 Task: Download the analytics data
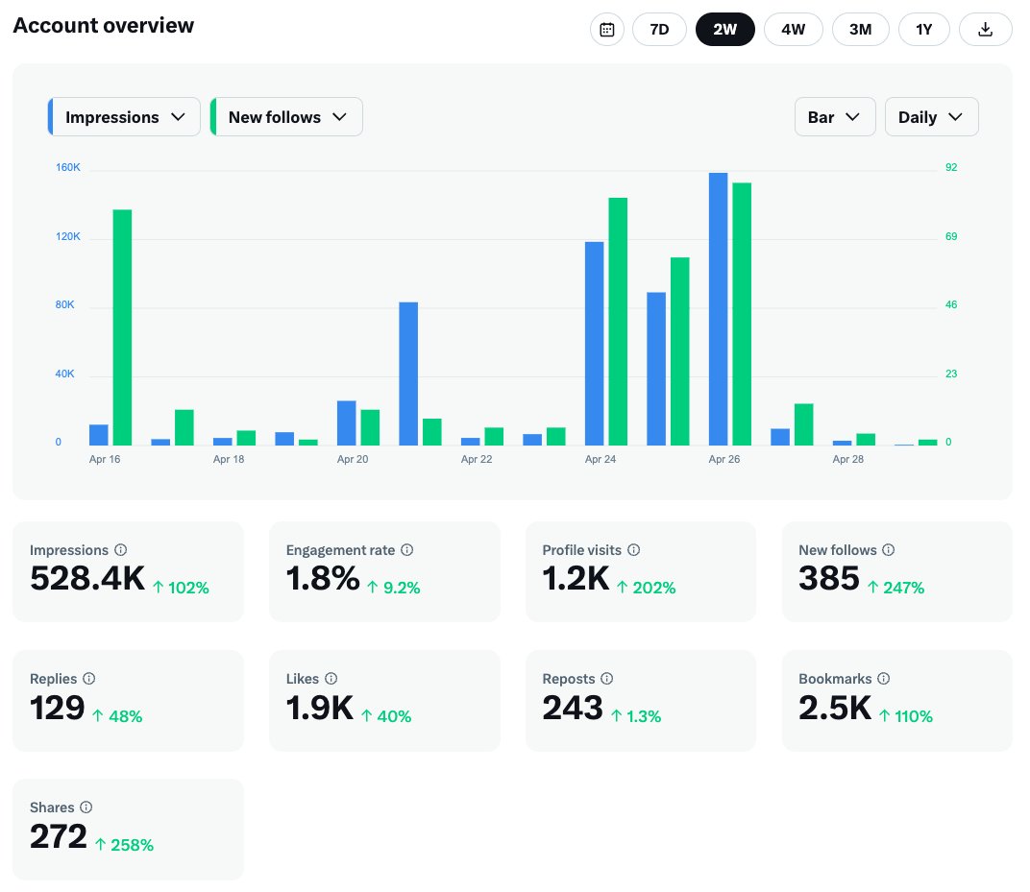click(985, 30)
